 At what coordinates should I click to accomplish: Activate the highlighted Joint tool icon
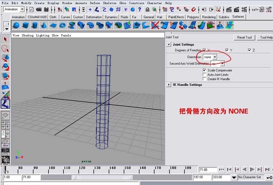point(5,104)
